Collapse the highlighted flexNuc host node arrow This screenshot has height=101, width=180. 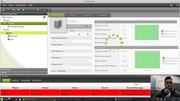(x=5, y=23)
